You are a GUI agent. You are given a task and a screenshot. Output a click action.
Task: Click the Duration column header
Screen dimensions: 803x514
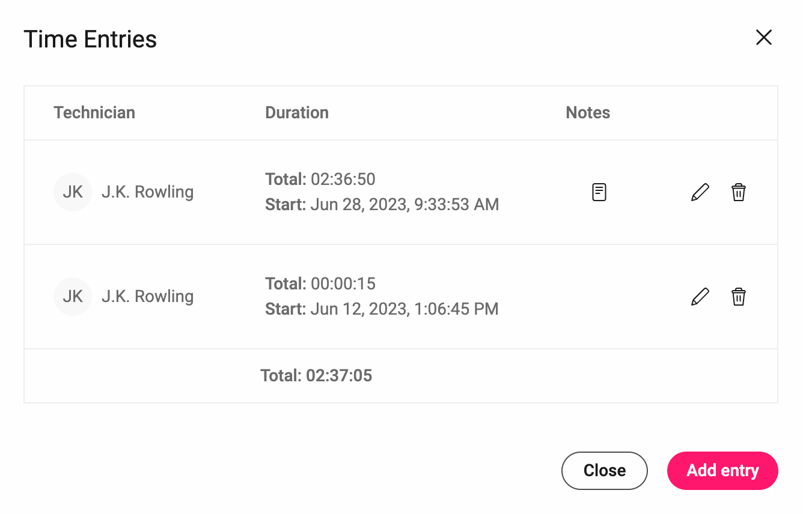297,113
